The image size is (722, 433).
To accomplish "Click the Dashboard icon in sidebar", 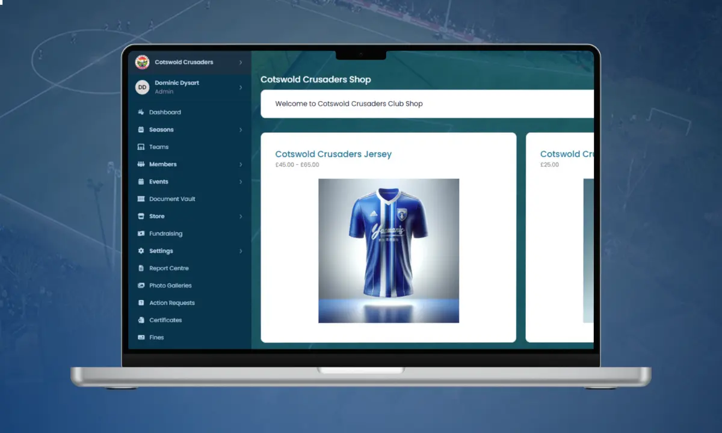I will click(x=141, y=112).
